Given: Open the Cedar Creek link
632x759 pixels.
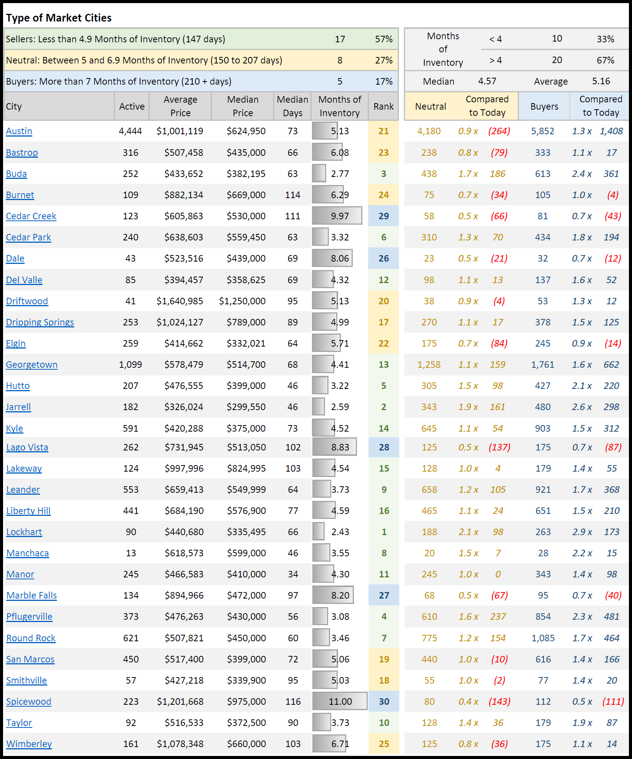Looking at the screenshot, I should click(x=31, y=216).
